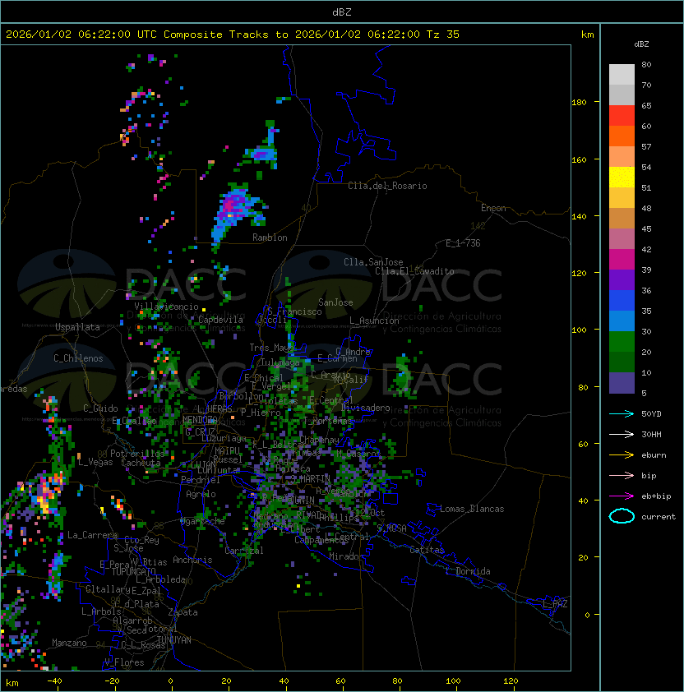Click the white 30HM arrow in legend
Screen dimensions: 684x692
(622, 435)
